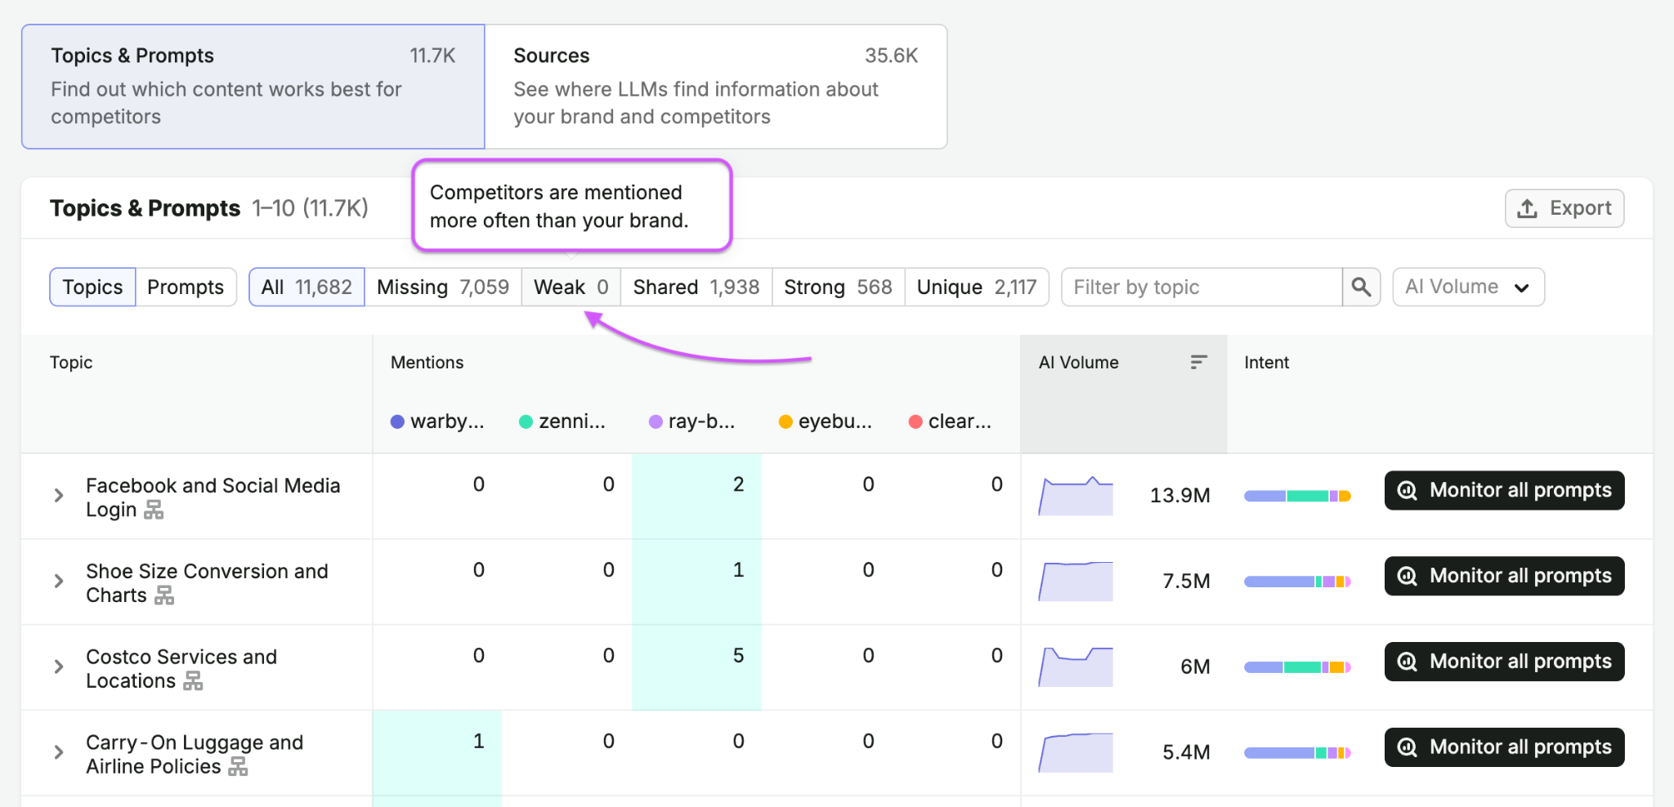Monitor all prompts for Carry-On Luggage
This screenshot has width=1674, height=807.
pos(1505,747)
